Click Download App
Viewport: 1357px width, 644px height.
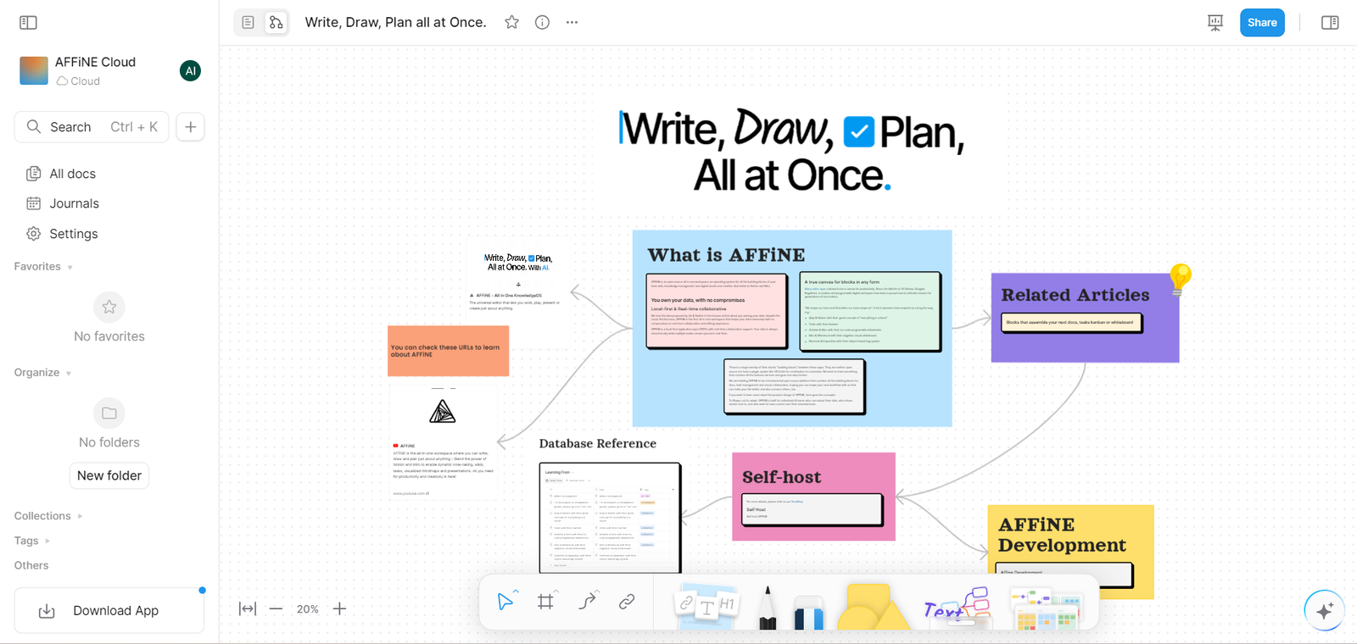pyautogui.click(x=109, y=611)
